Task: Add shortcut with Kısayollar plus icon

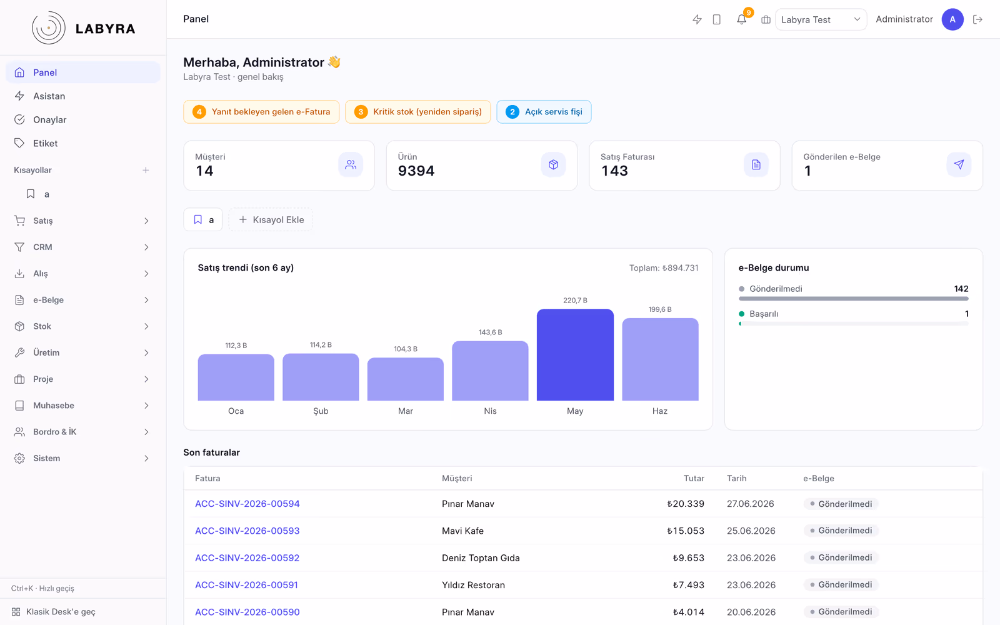Action: pyautogui.click(x=146, y=170)
